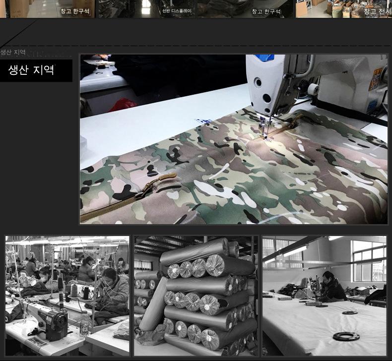Click the black ring on cutting table
Screen dimensions: 392x361
coord(345,337)
